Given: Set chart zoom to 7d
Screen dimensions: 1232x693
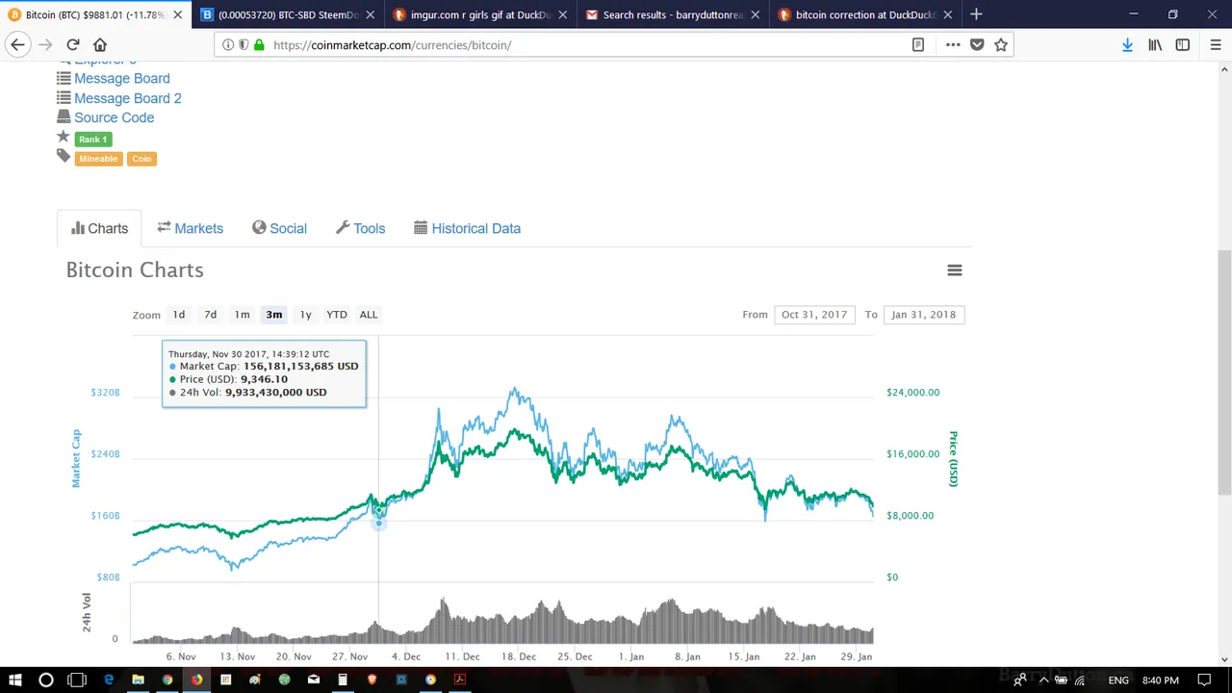Looking at the screenshot, I should pos(210,315).
